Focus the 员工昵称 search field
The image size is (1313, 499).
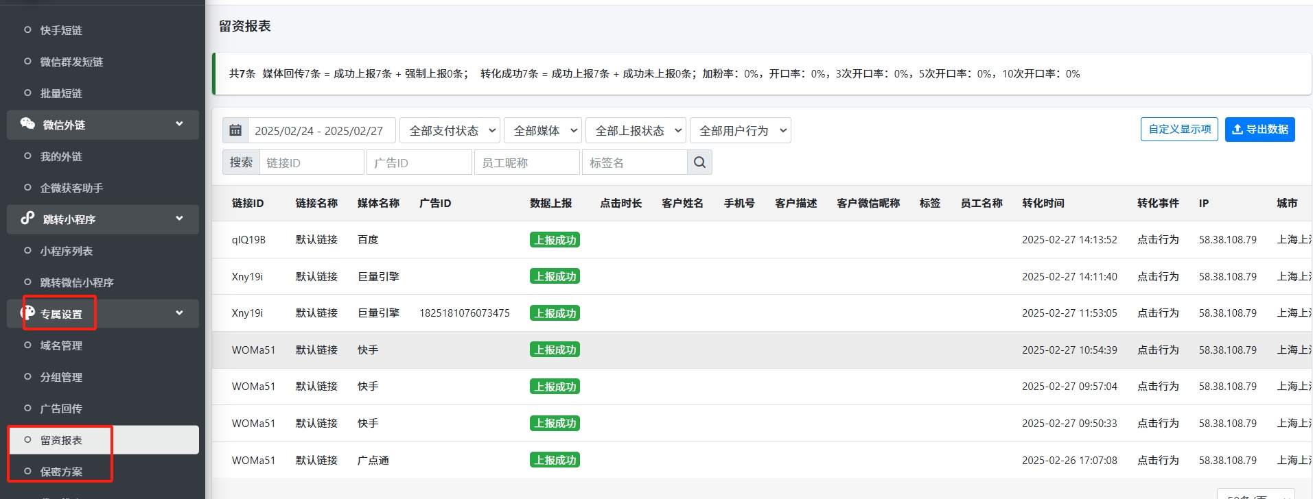coord(526,162)
